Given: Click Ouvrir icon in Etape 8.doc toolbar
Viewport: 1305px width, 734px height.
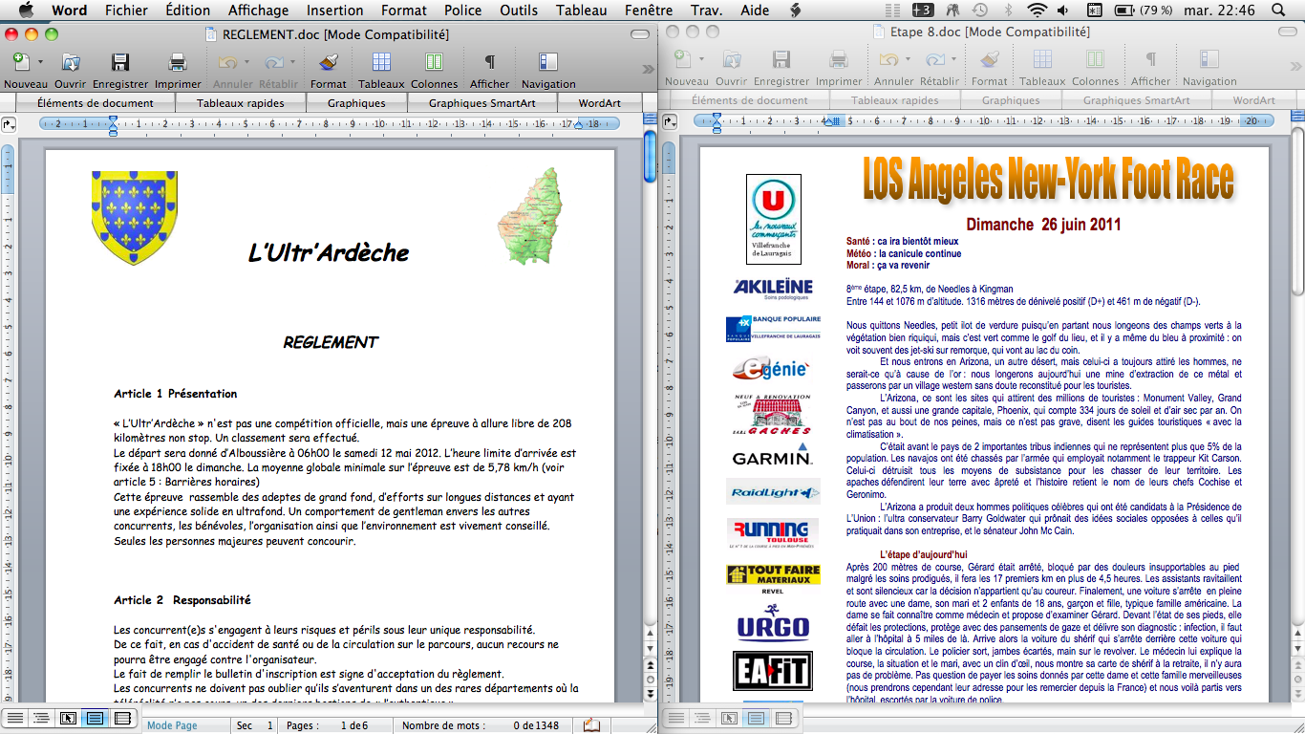Looking at the screenshot, I should 732,60.
